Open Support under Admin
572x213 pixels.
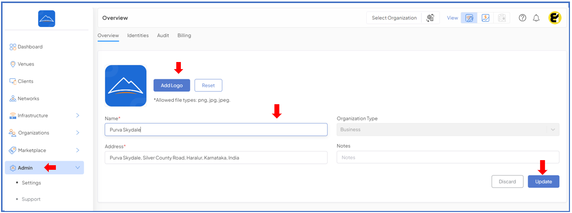(31, 199)
